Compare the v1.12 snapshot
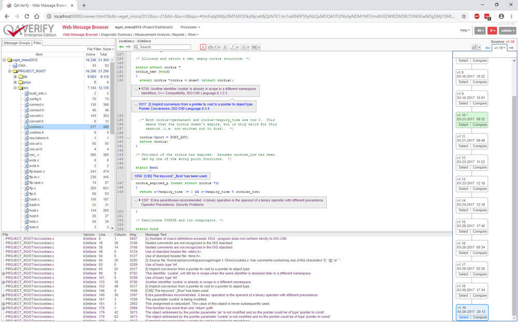 pyautogui.click(x=480, y=167)
